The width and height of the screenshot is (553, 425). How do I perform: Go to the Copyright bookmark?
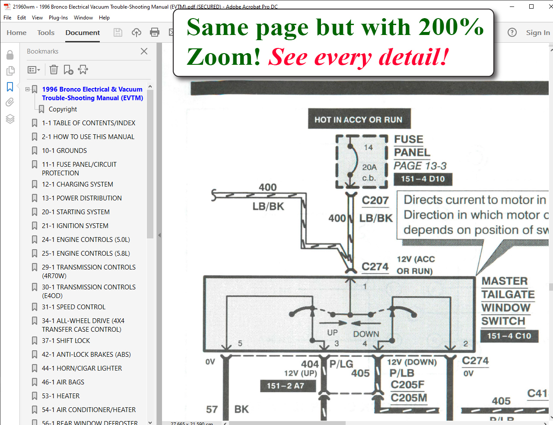[63, 109]
